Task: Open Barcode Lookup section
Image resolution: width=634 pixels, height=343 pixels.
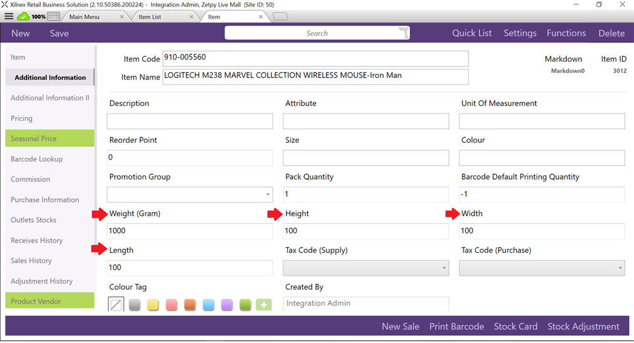Action: tap(50, 159)
